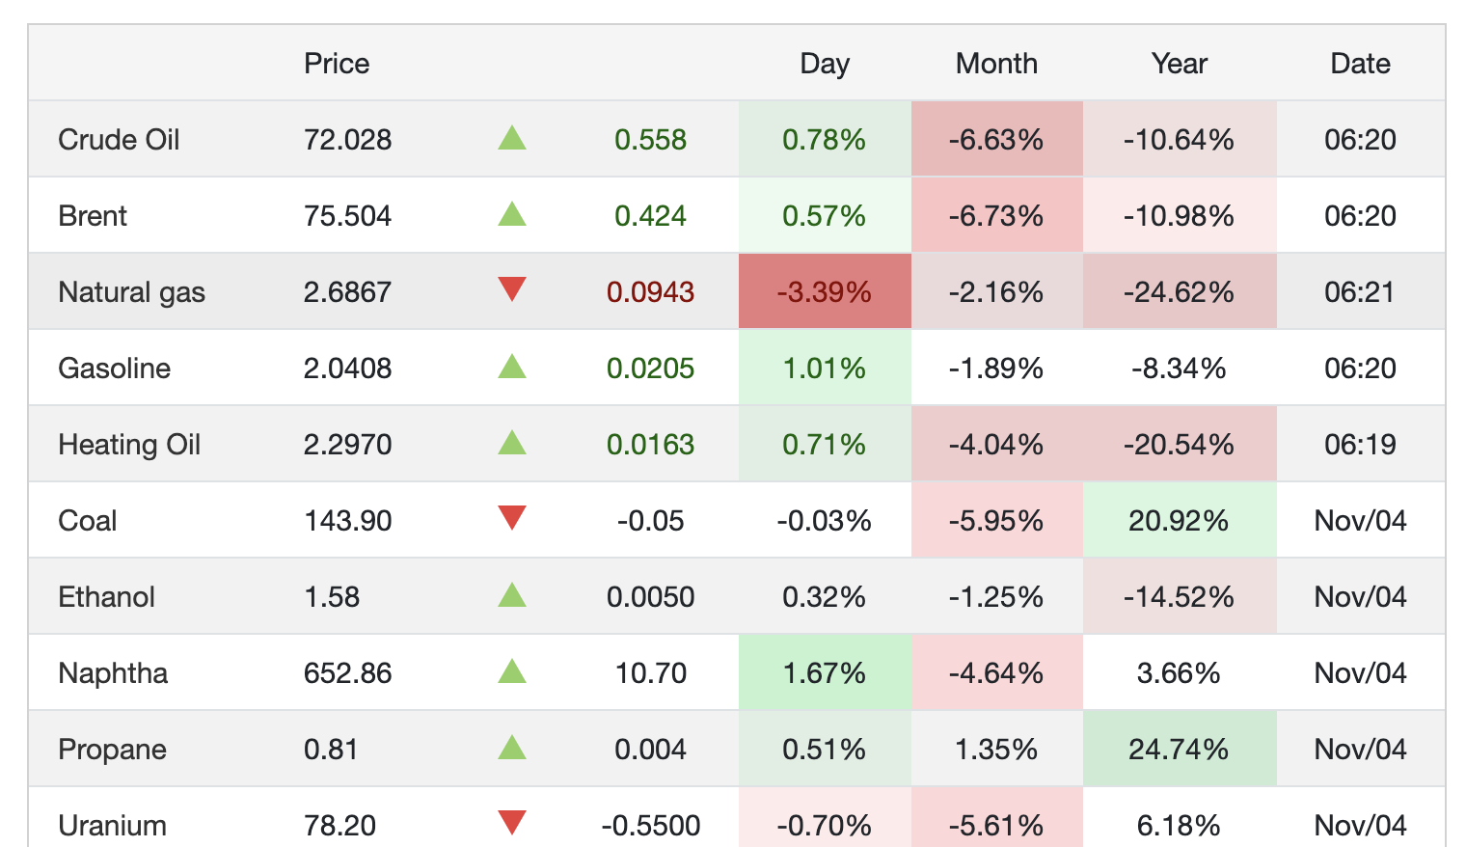The width and height of the screenshot is (1466, 847).
Task: Click the green up arrow in Propane row
Action: point(512,748)
